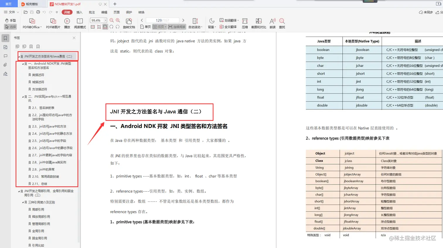Open PDF转Office dropdown
Screen dimensions: 443x248
click(x=32, y=23)
